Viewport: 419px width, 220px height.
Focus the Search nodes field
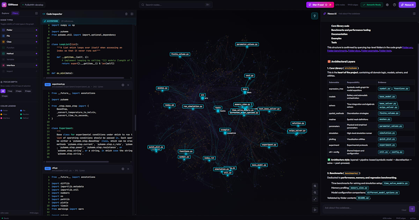(175, 5)
